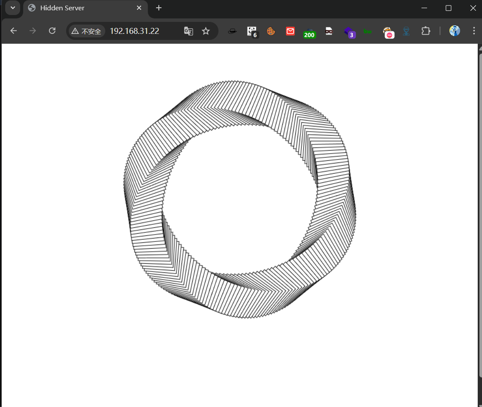Click the 不安全 site security chip
Screen dimensions: 482x407
click(87, 31)
